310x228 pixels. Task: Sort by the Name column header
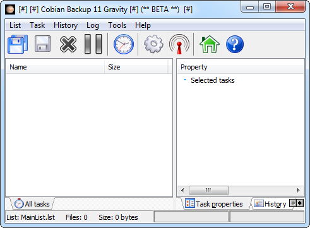(x=55, y=67)
